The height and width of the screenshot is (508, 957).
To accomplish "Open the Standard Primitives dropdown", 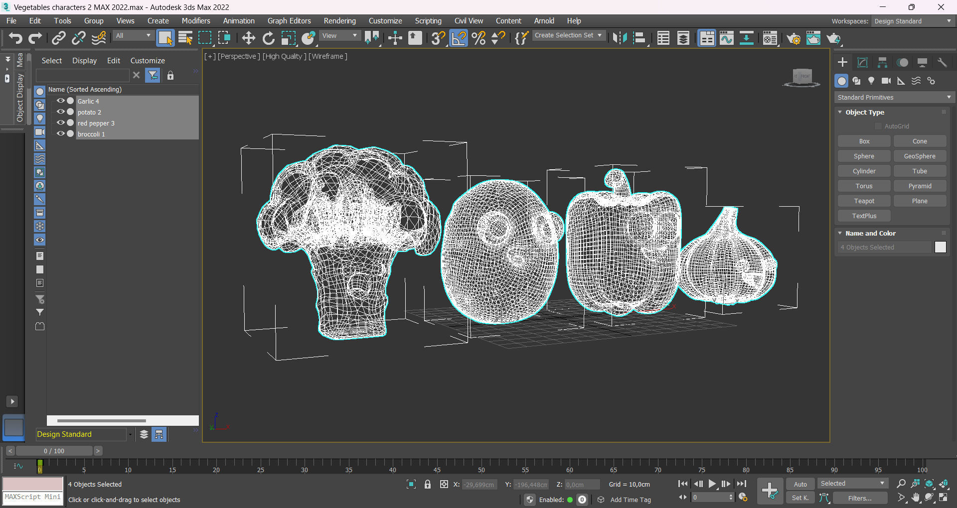I will 895,97.
